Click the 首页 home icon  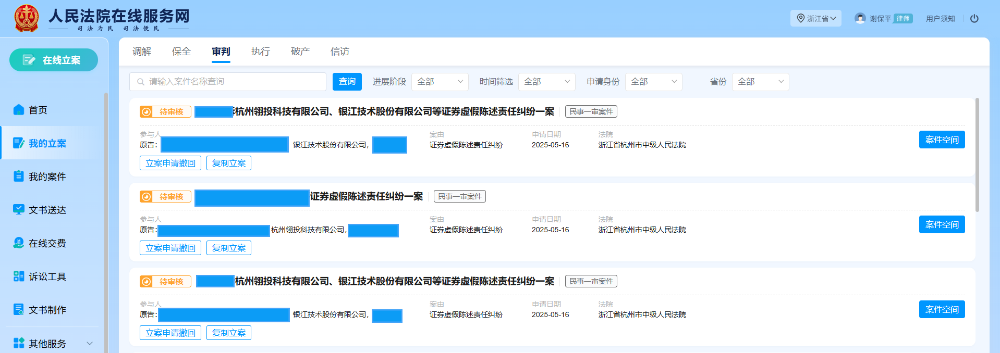point(19,109)
